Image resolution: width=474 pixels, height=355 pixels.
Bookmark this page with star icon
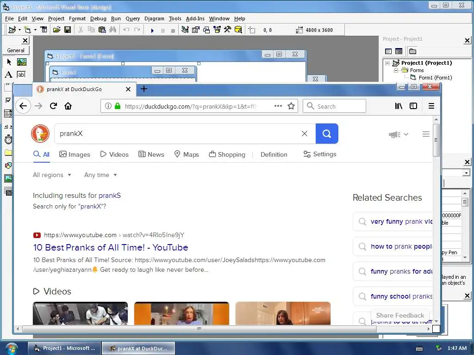pyautogui.click(x=291, y=106)
